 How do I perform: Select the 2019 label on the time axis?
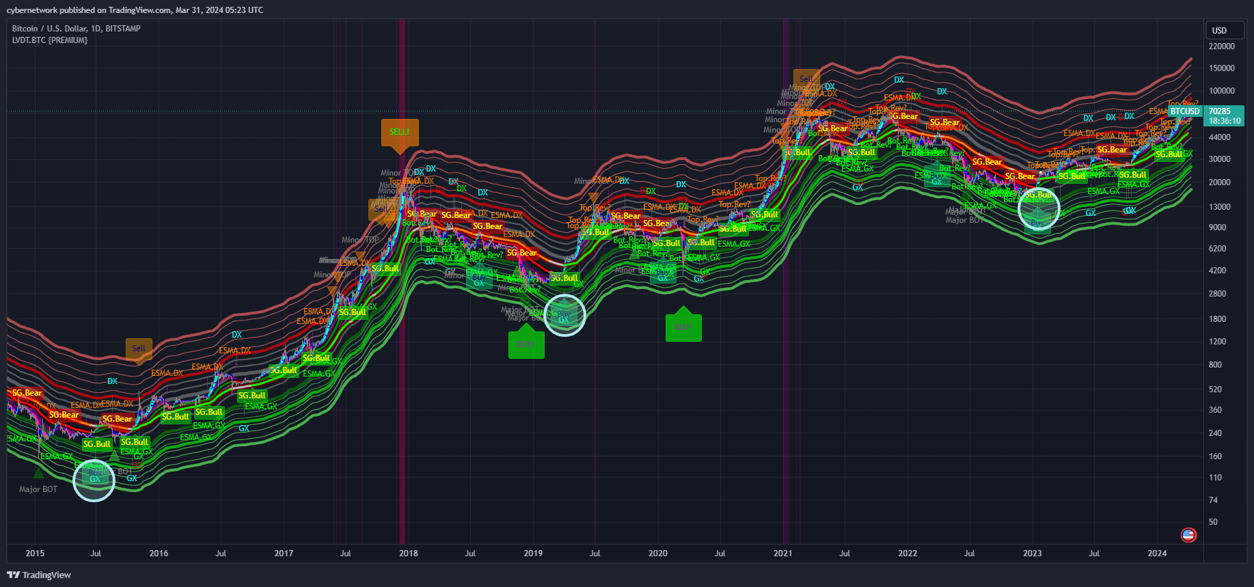coord(533,554)
